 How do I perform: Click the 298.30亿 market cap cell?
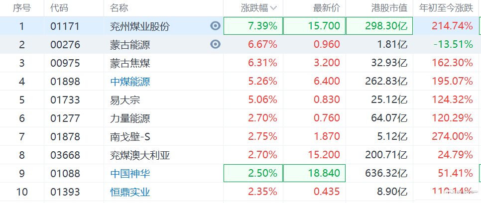point(378,26)
